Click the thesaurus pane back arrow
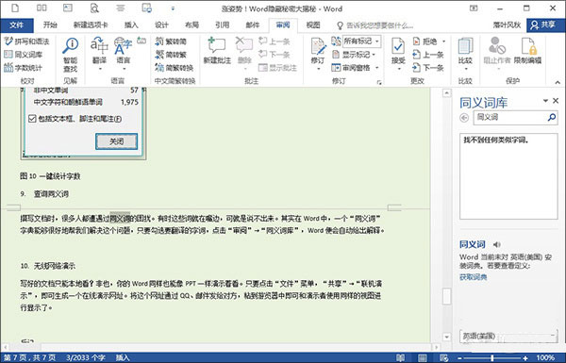Viewport: 566px width, 363px height. pyautogui.click(x=464, y=118)
